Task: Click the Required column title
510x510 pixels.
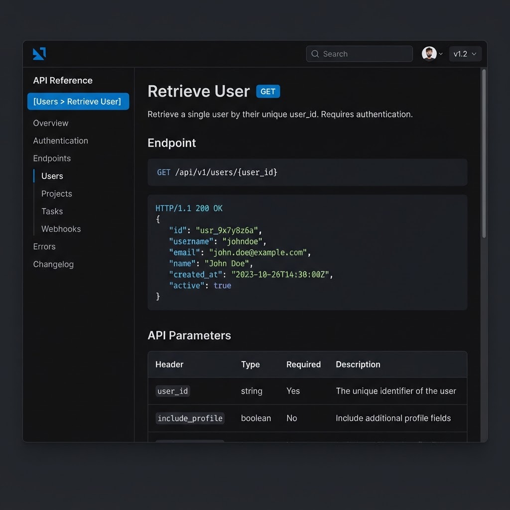Action: 303,365
